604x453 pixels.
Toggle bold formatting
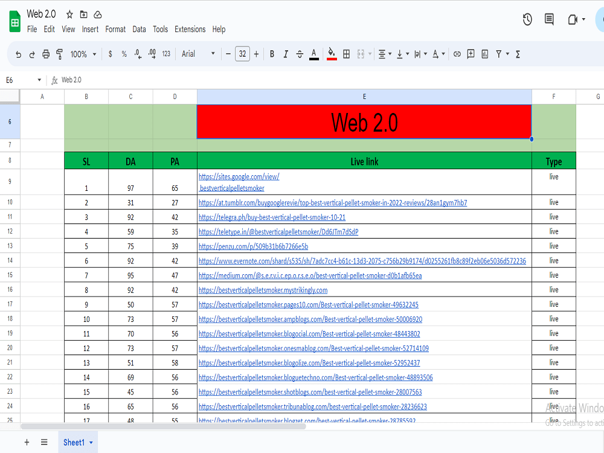(x=272, y=54)
